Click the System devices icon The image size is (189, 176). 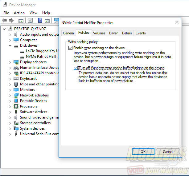coord(16,128)
